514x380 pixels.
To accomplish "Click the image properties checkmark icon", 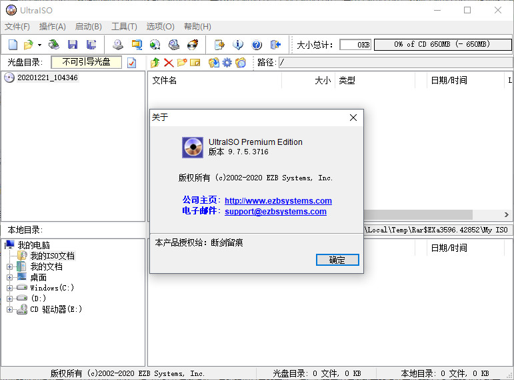I will (x=132, y=62).
